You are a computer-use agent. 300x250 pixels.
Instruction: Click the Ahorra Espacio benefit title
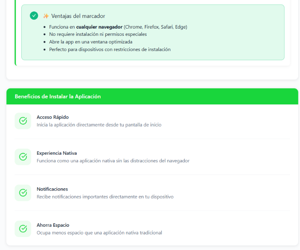click(53, 225)
